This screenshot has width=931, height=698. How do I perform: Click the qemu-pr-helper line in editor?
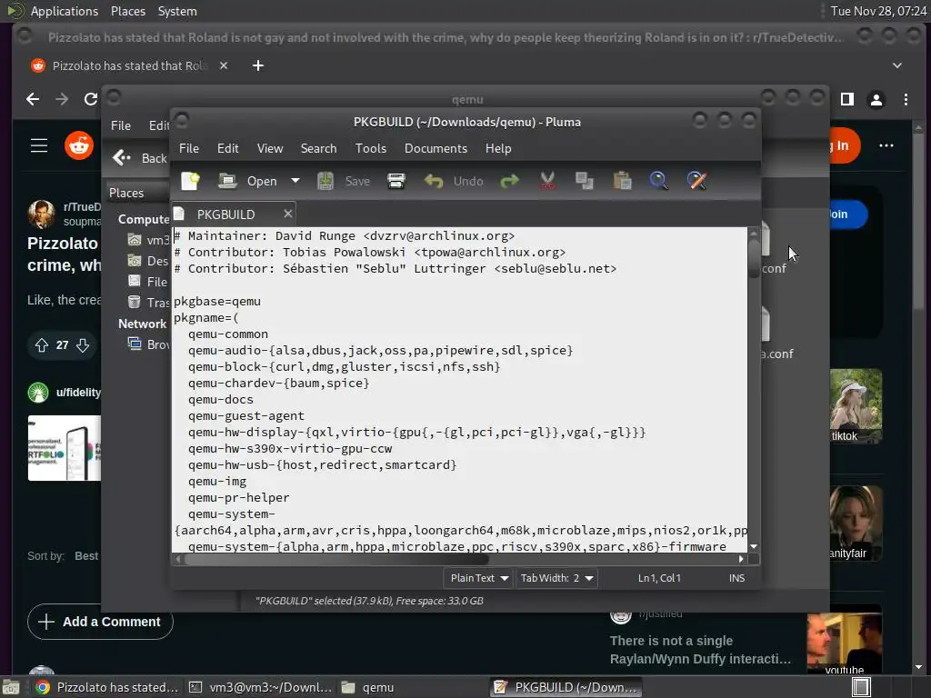pos(239,498)
